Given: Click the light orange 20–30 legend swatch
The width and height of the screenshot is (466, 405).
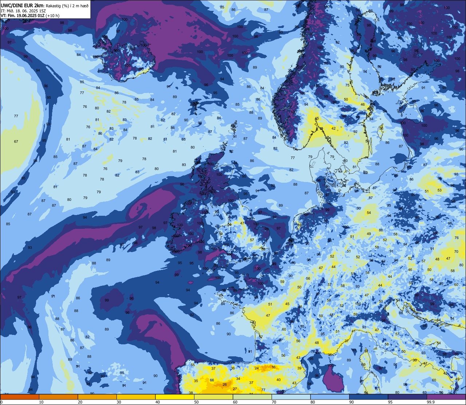Looking at the screenshot, I should tap(97, 397).
